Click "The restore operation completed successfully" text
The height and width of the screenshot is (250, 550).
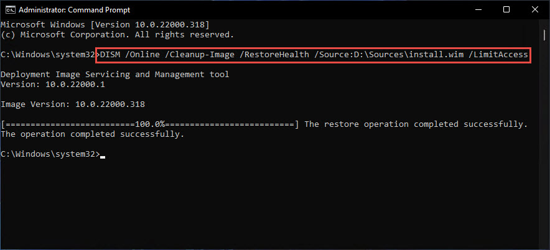coord(416,124)
